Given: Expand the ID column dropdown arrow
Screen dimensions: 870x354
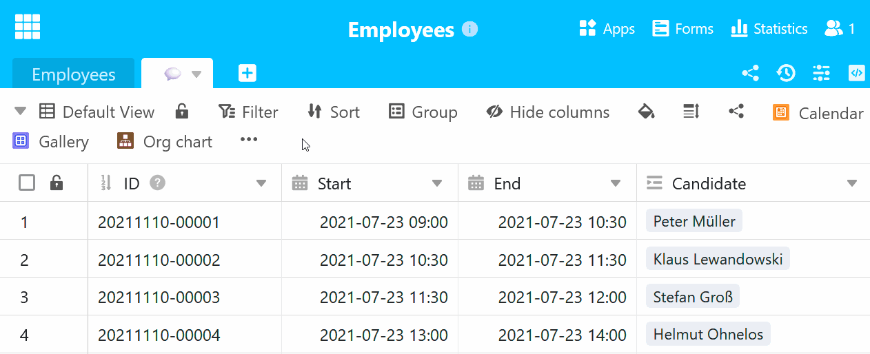Looking at the screenshot, I should [x=261, y=183].
